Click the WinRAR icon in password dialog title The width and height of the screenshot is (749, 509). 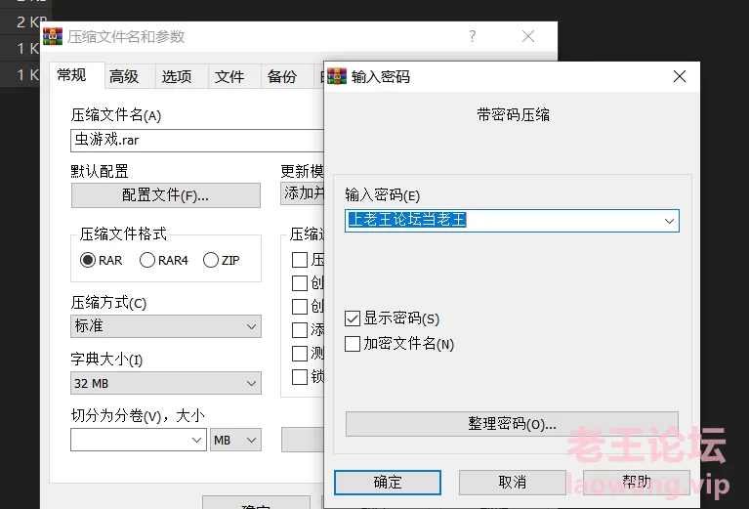[337, 76]
